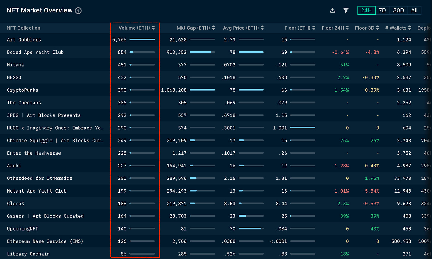The height and width of the screenshot is (259, 432).
Task: Select Ethereum Name Service (ENS) name
Action: click(45, 241)
